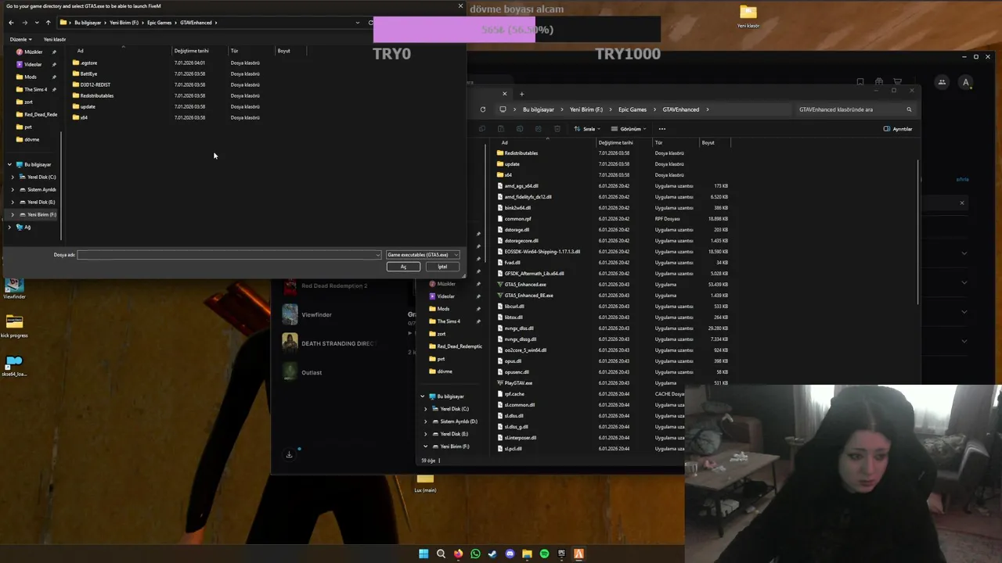The width and height of the screenshot is (1002, 563).
Task: Sort Explorer list by Boyut column
Action: coord(708,142)
